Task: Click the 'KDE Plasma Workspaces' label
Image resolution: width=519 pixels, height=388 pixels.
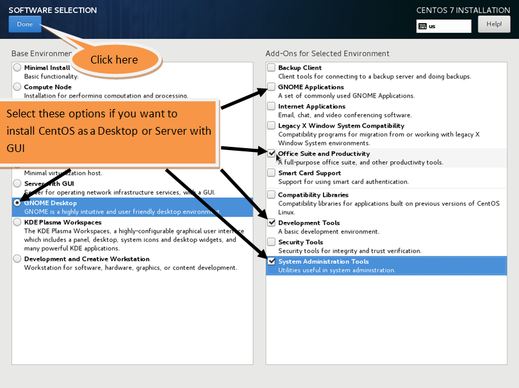Action: pos(63,222)
